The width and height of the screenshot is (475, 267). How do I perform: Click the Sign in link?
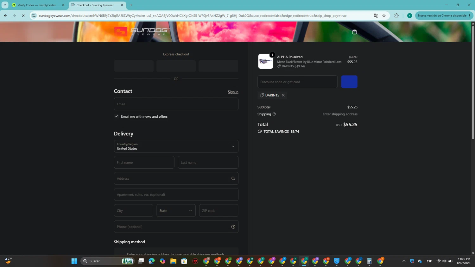(233, 92)
